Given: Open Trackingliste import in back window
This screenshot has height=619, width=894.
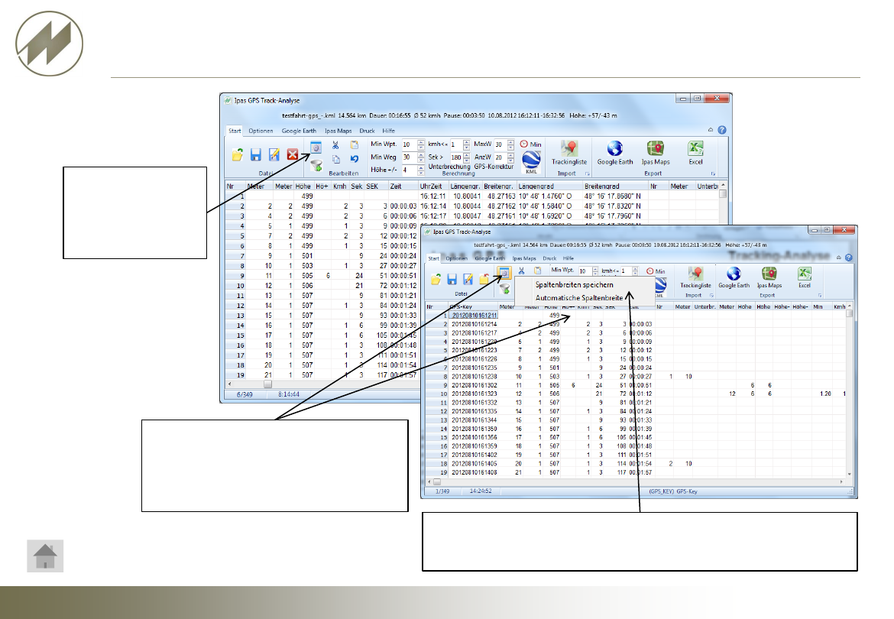Looking at the screenshot, I should (569, 154).
